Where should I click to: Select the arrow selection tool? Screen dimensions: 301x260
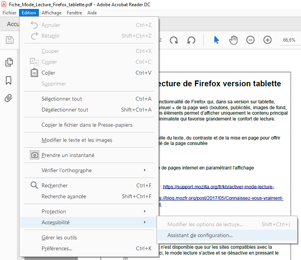pyautogui.click(x=217, y=40)
